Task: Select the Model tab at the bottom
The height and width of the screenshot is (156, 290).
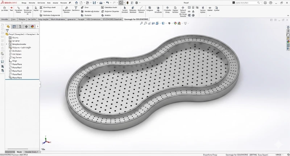Action: click(19, 152)
